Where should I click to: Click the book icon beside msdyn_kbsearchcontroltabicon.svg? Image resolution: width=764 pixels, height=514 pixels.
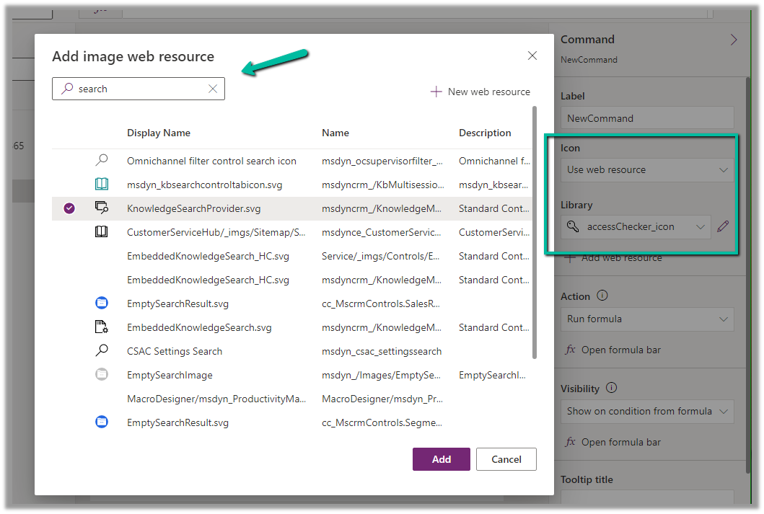[x=102, y=185]
